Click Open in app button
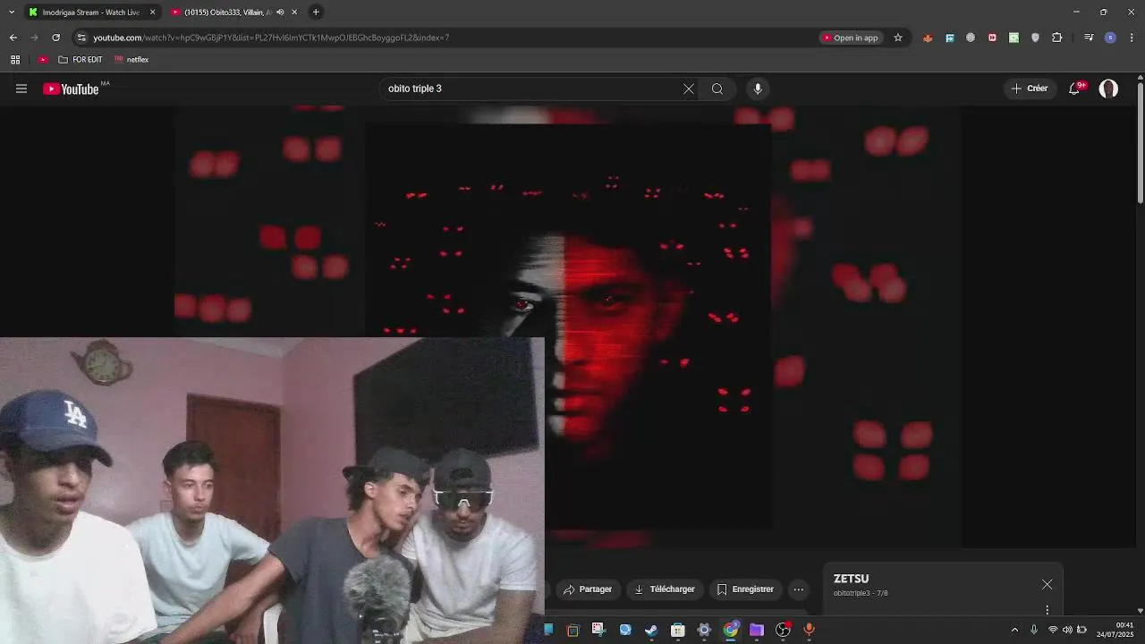1145x644 pixels. click(851, 38)
